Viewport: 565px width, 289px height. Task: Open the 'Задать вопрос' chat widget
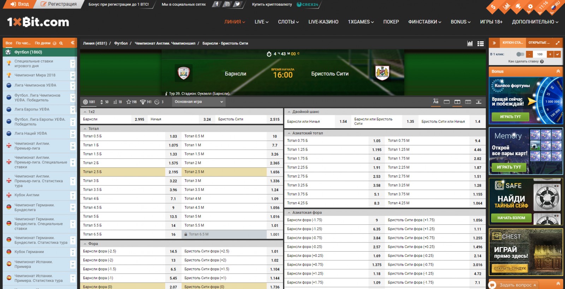[514, 285]
